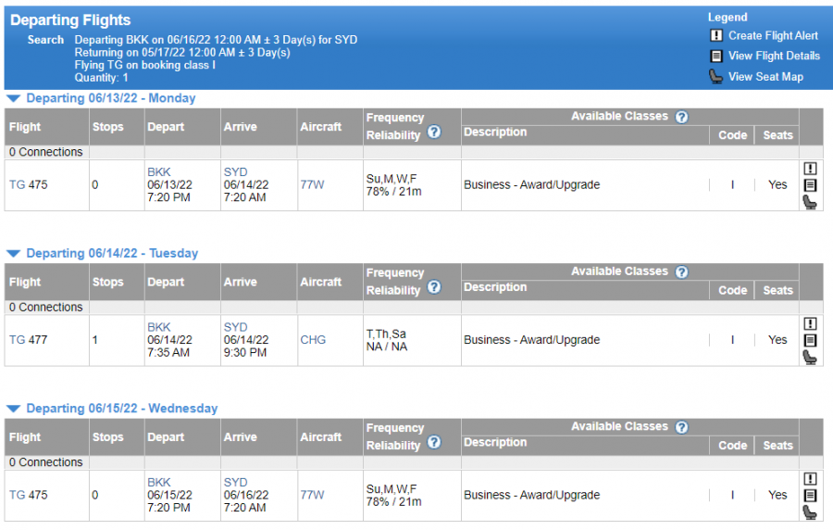Open SYD arrival airport link on Tuesday
833x530 pixels.
point(235,327)
